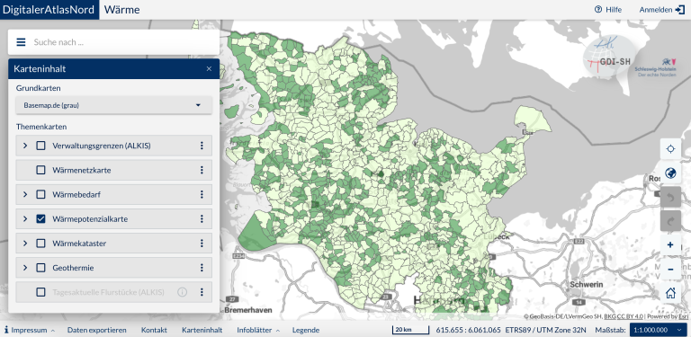Check the Verwaltungsgrenzen (ALKIS) checkbox
The image size is (691, 337).
tap(40, 146)
